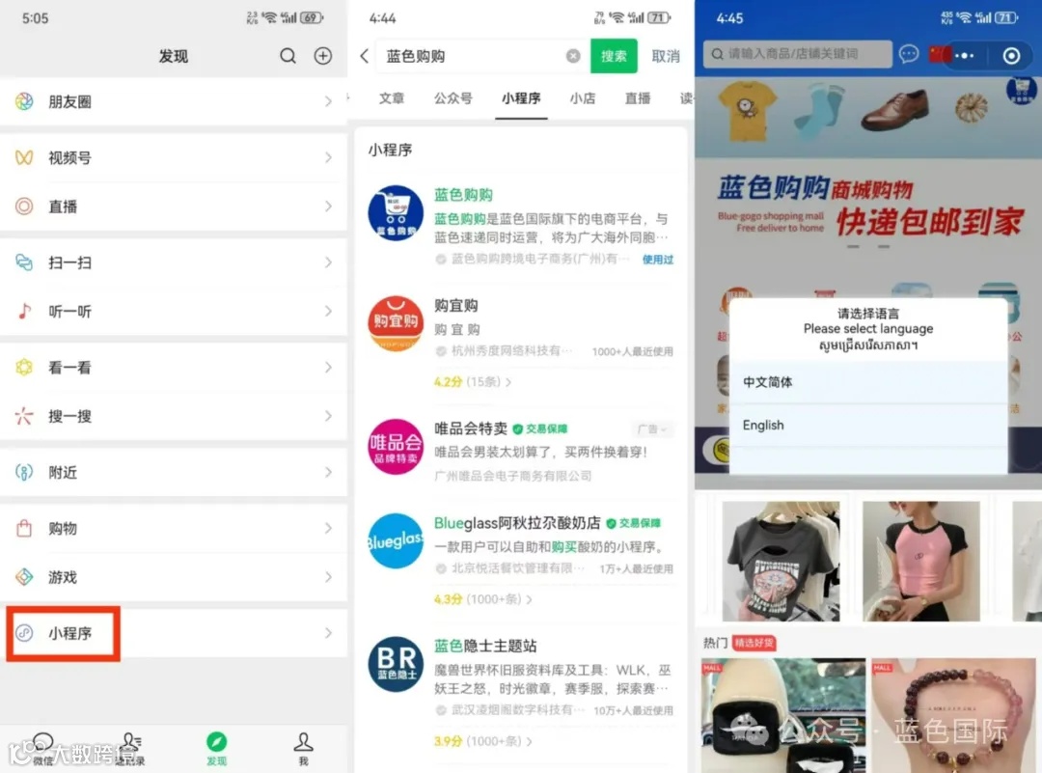
Task: Open the 广告 ad dropdown on 唯品会
Action: coord(652,429)
